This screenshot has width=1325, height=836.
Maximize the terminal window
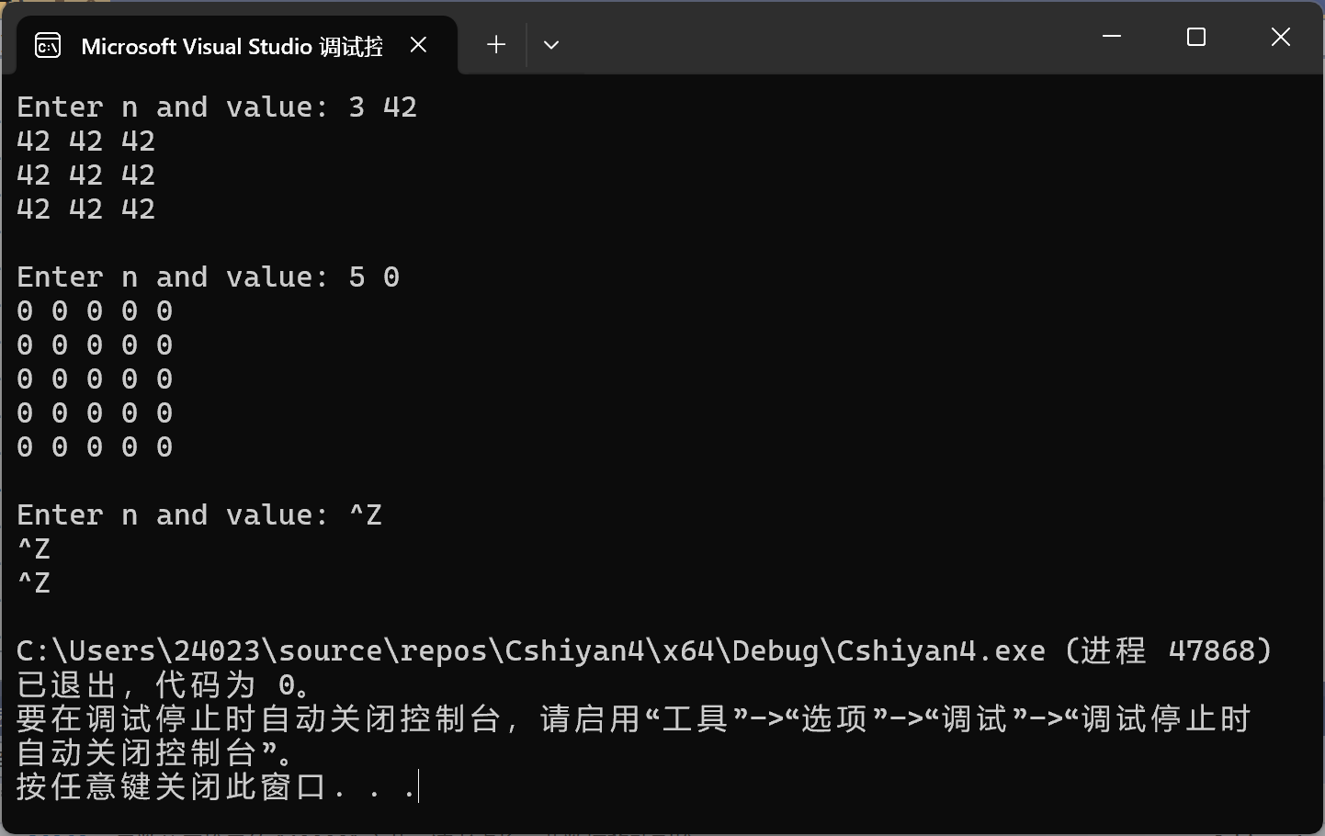[x=1196, y=37]
